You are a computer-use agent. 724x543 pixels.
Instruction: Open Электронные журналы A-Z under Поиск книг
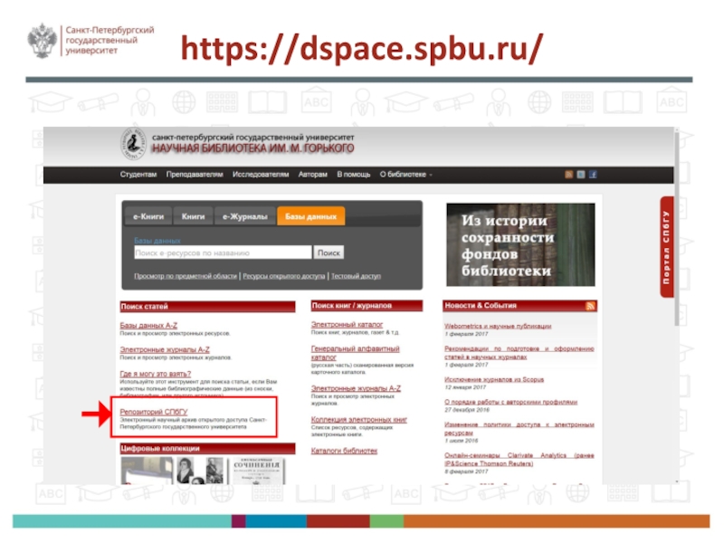(x=356, y=388)
